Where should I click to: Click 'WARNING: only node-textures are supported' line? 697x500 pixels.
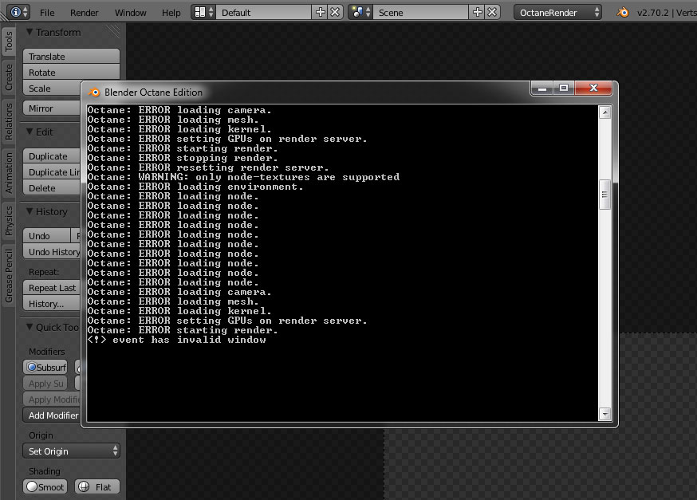pos(243,177)
